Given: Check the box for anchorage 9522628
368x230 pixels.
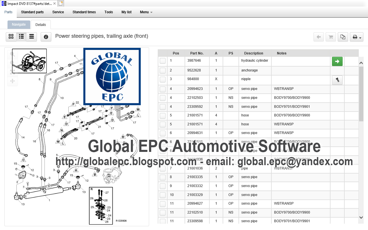Looking at the screenshot, I should [x=163, y=70].
